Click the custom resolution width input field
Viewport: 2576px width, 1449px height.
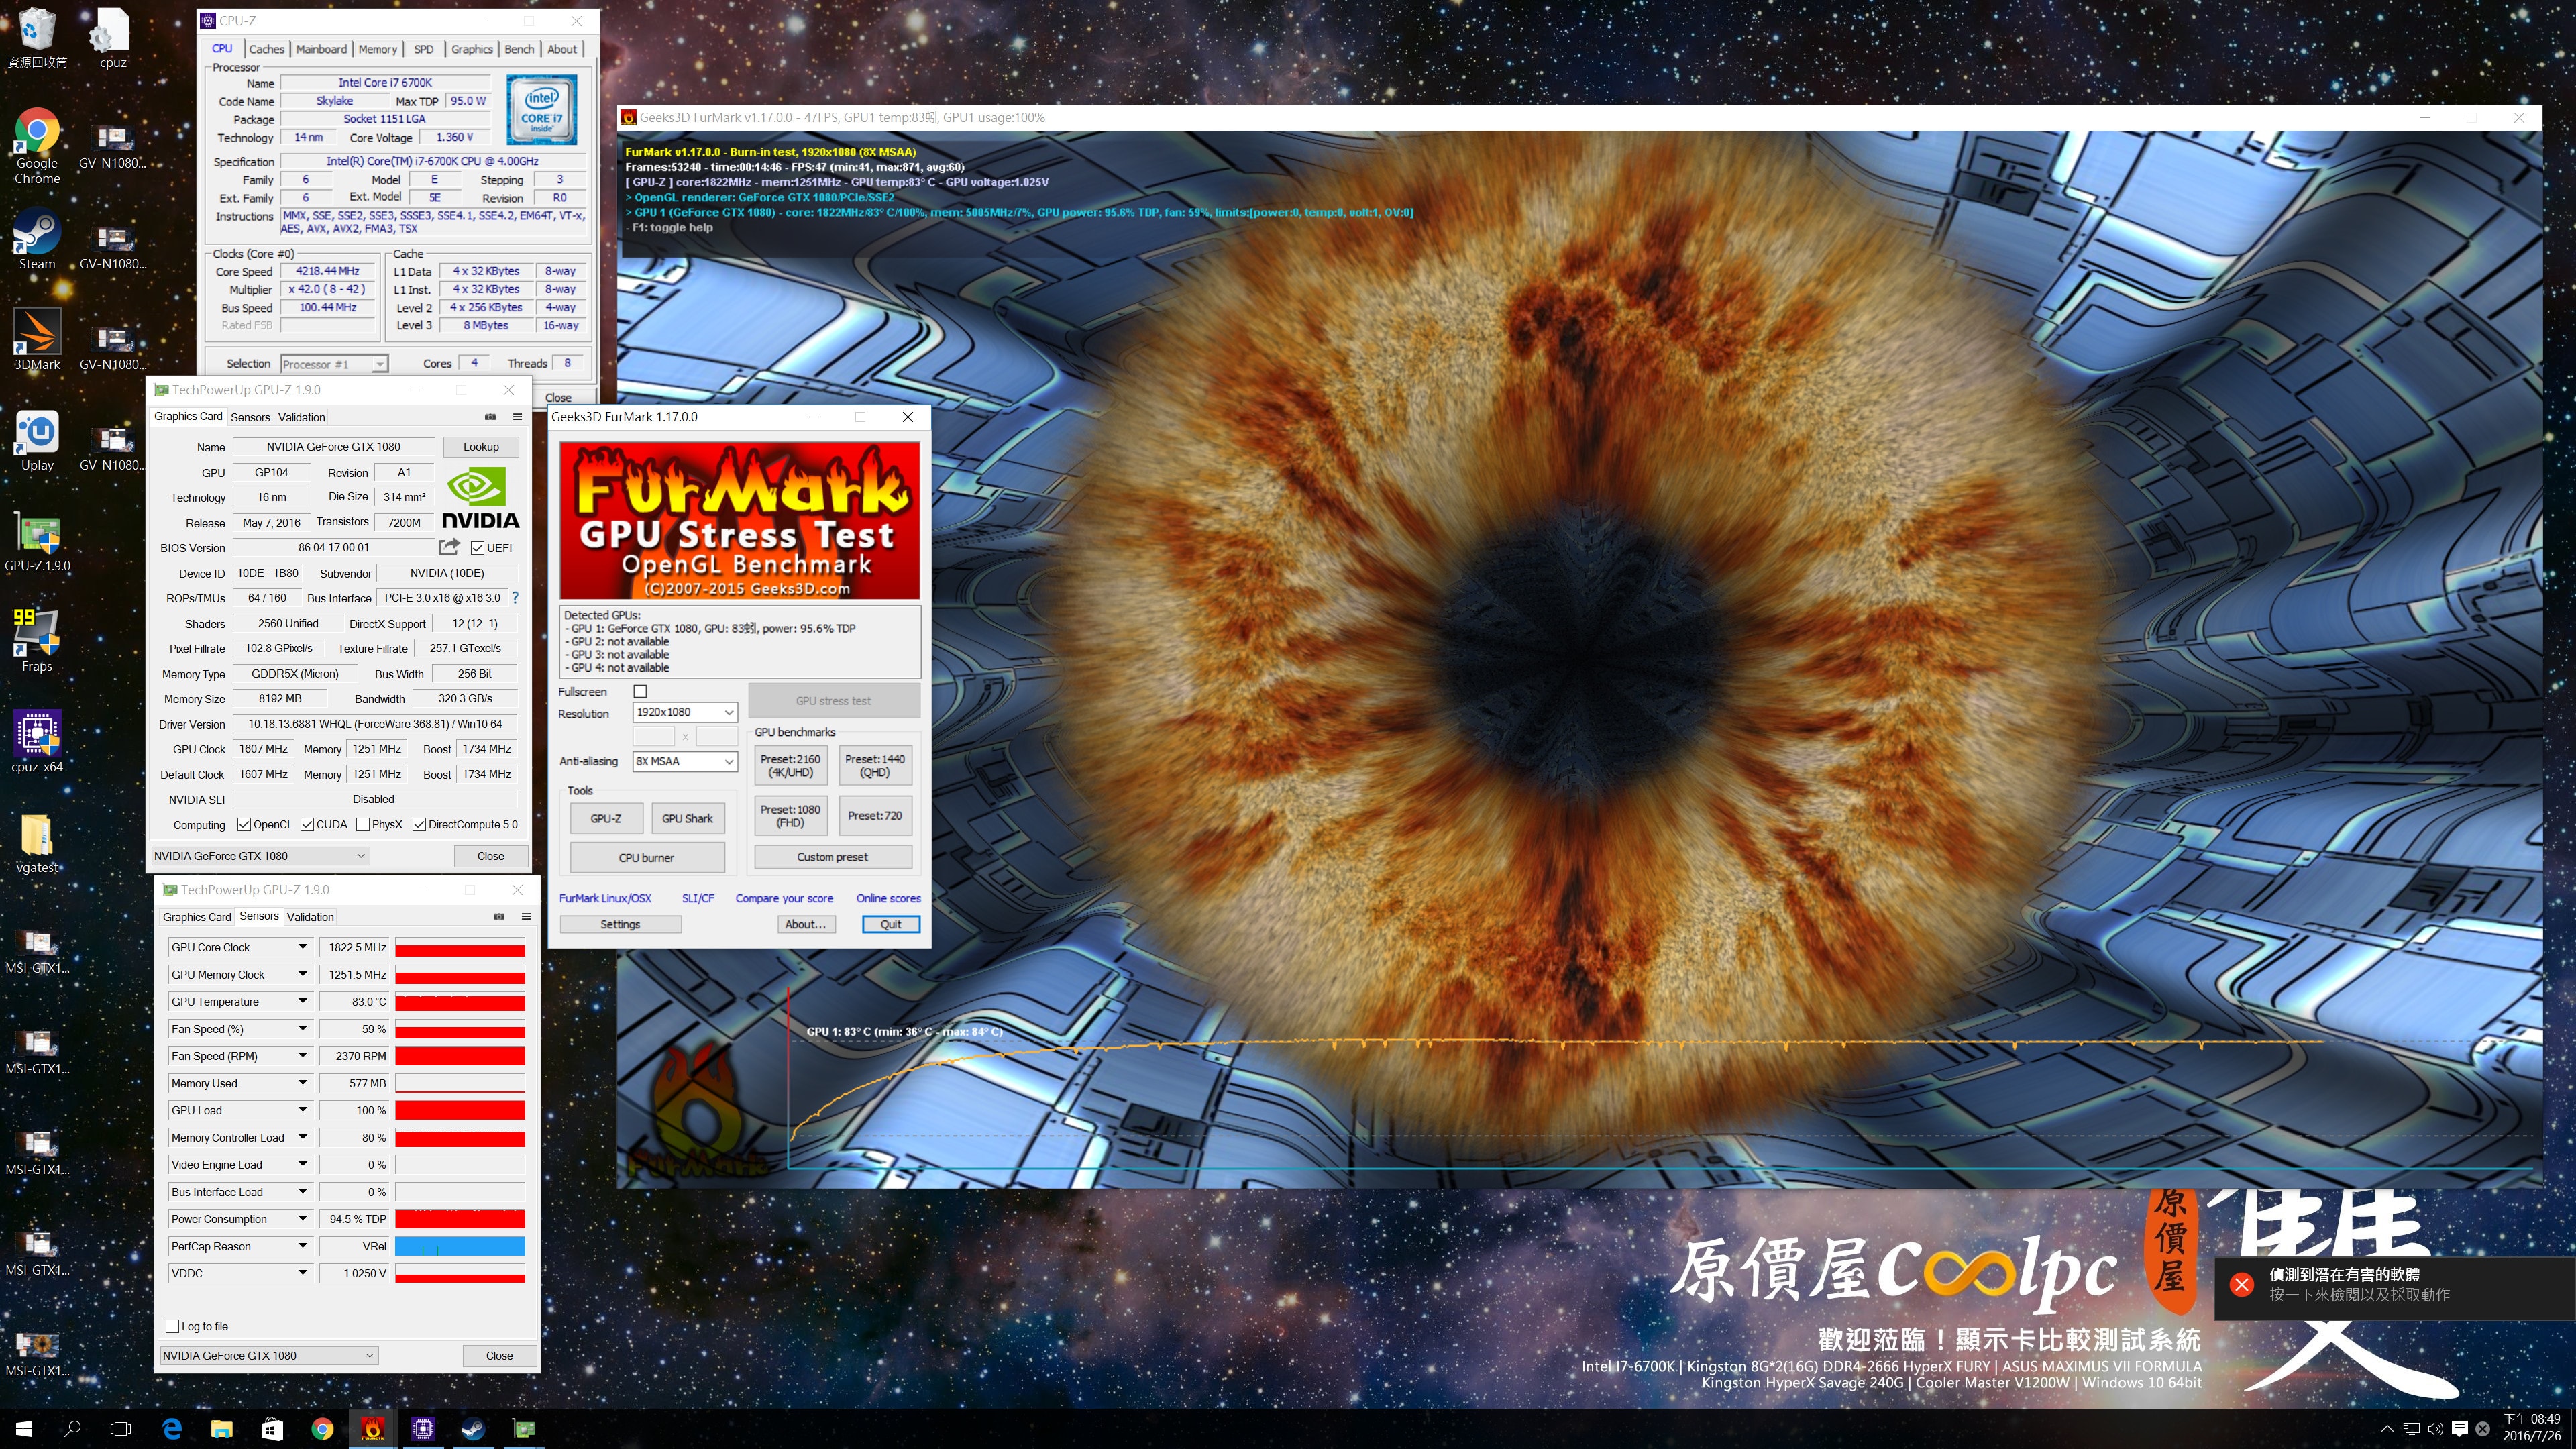[x=654, y=737]
